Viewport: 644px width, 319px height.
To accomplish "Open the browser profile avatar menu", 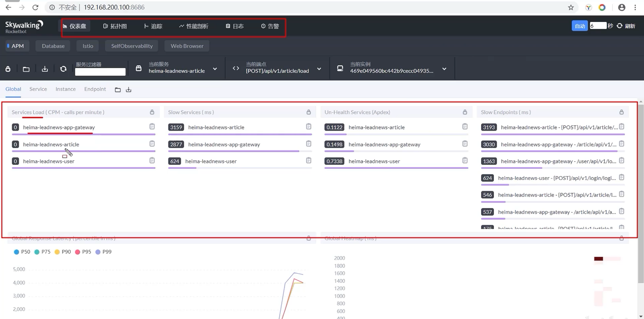I will (622, 8).
